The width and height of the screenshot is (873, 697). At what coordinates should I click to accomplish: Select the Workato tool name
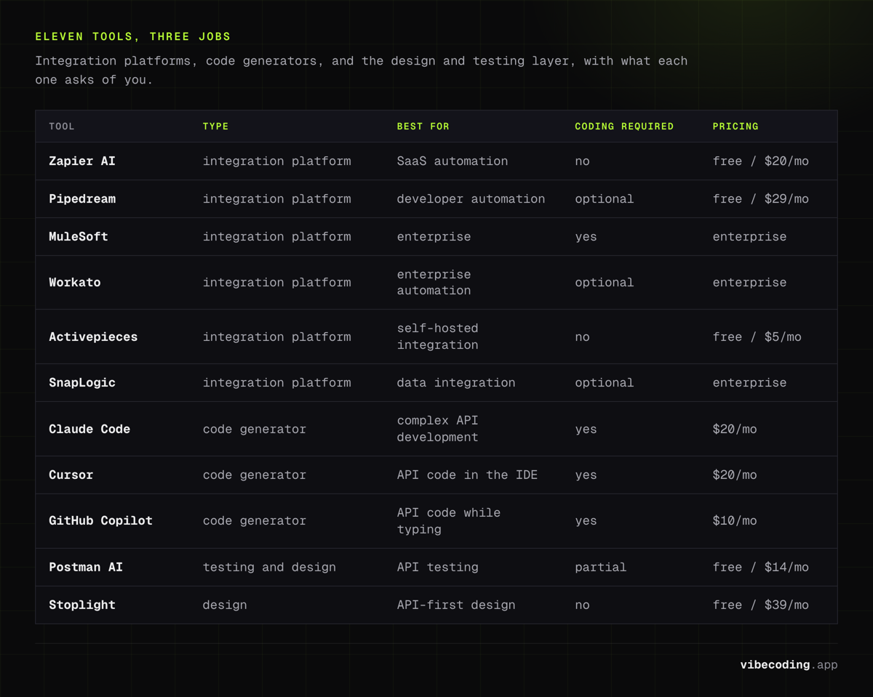(75, 283)
